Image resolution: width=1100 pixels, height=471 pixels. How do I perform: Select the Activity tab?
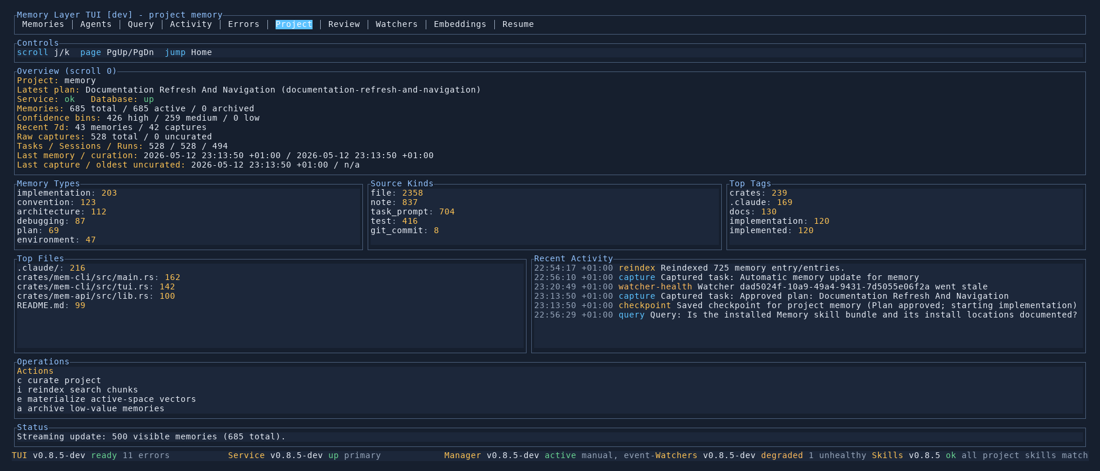click(191, 24)
